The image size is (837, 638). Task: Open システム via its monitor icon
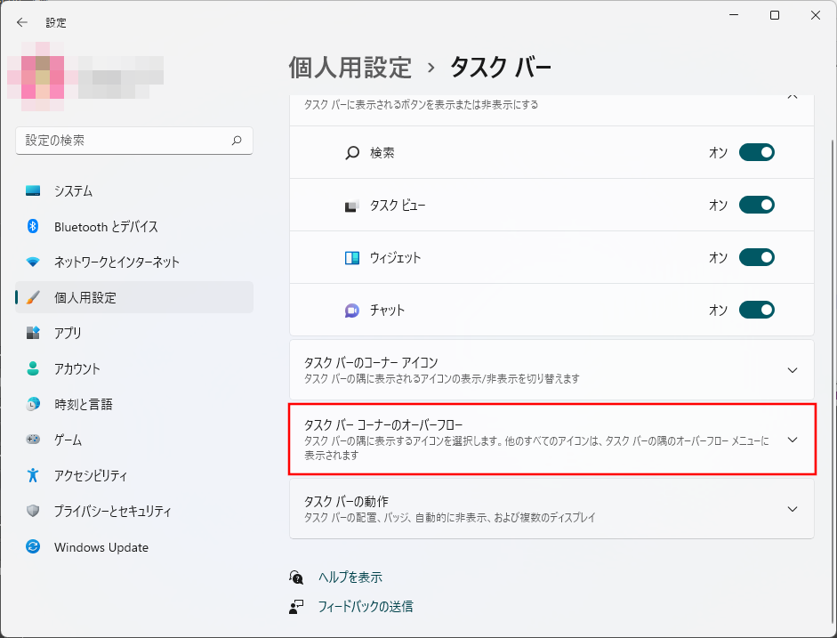click(33, 191)
